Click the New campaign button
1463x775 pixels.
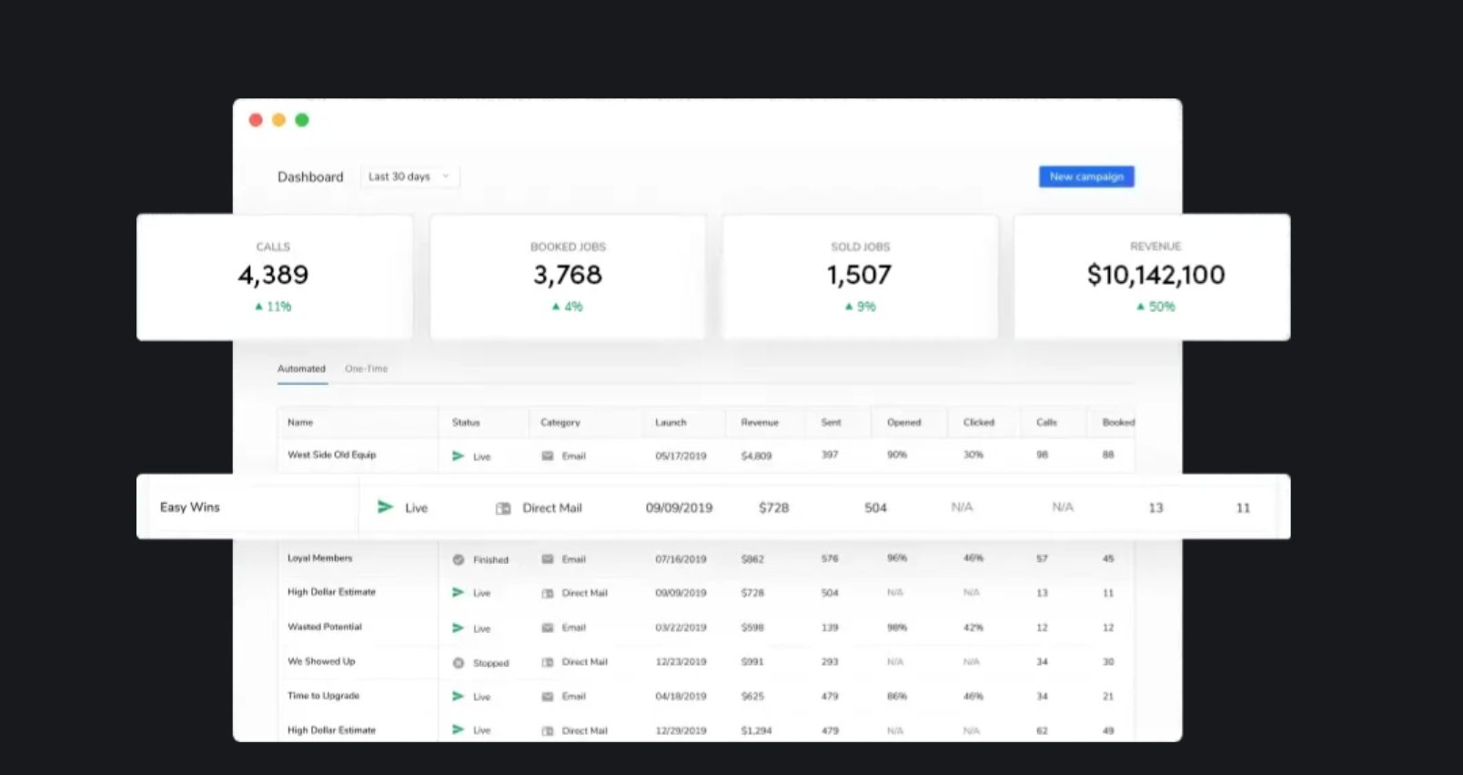1086,176
